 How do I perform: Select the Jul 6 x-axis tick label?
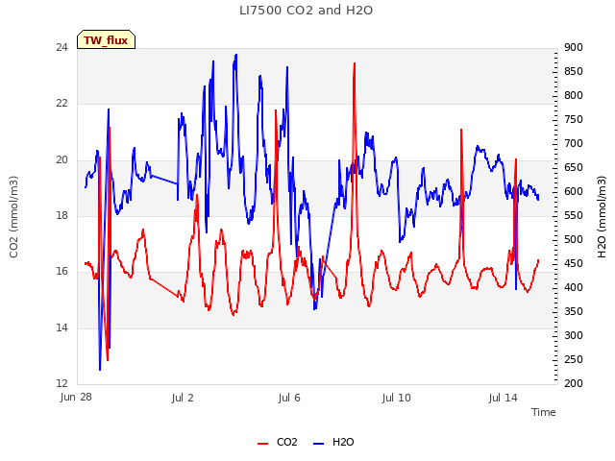(289, 398)
